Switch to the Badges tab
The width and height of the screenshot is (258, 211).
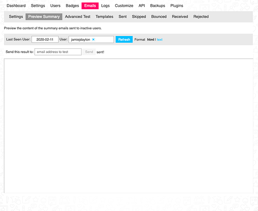coord(72,6)
